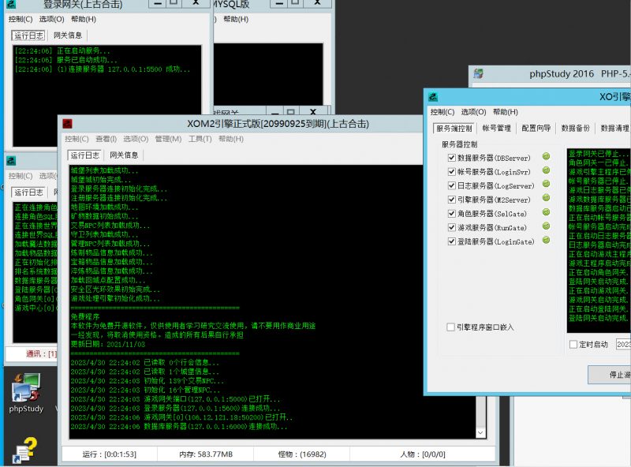Image resolution: width=631 pixels, height=467 pixels.
Task: Click status icon next to 帐号服务器(LoginSvr)
Action: point(546,170)
